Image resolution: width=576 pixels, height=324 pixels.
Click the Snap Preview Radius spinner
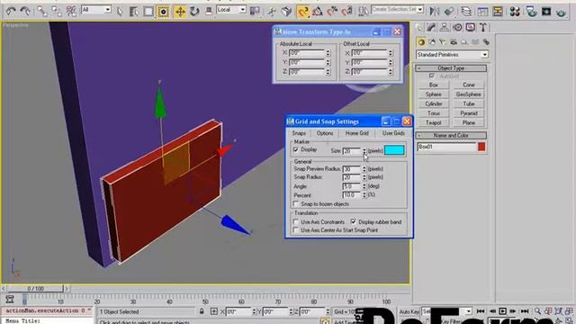[x=364, y=169]
